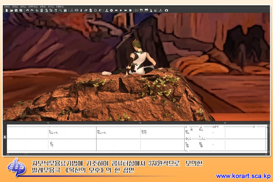Select measure 13 in the timeline ruler
The height and width of the screenshot is (182, 273).
click(x=140, y=123)
